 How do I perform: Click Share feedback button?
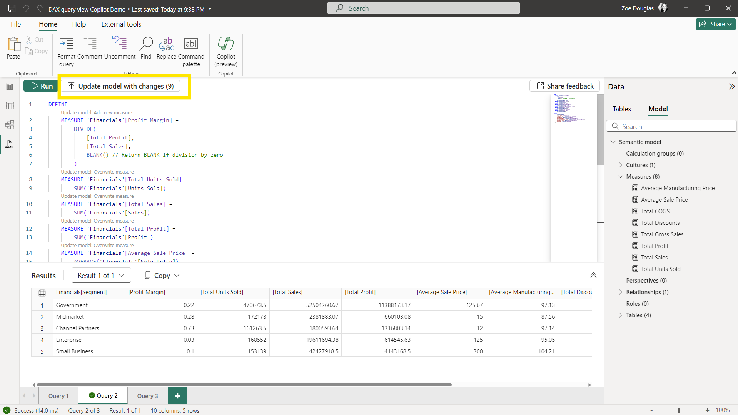(565, 86)
